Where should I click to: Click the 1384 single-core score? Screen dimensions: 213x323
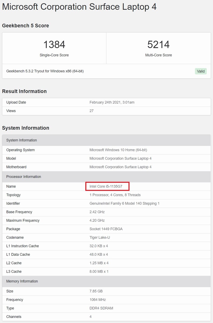point(54,44)
